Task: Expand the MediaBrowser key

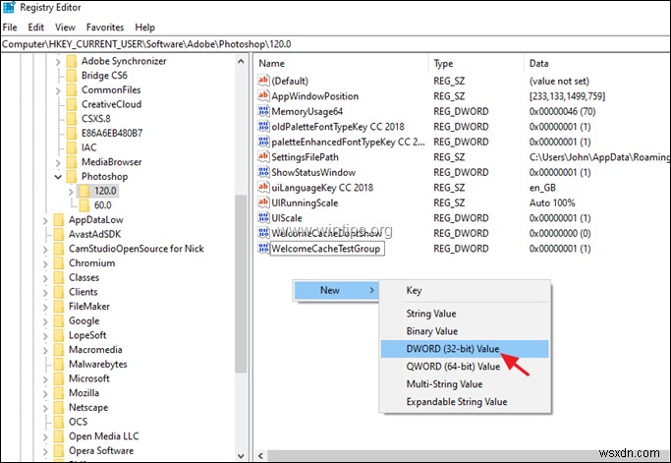Action: pos(58,162)
